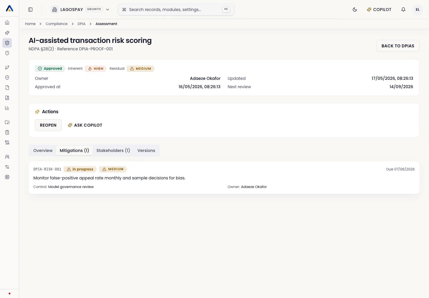The height and width of the screenshot is (298, 429).
Task: Click Updated 17/05/2026, 08:26:13 value
Action: [x=392, y=78]
